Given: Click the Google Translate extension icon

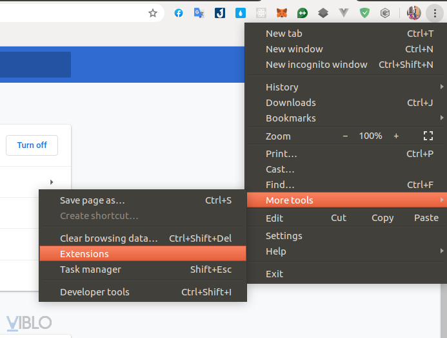Looking at the screenshot, I should 199,13.
